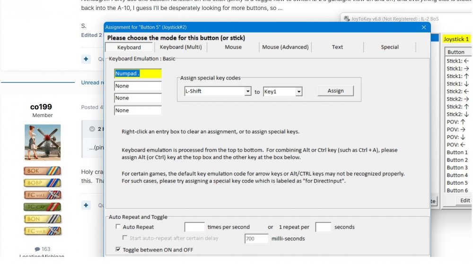The image size is (473, 264).
Task: Select Stick2 left arrow row
Action: click(x=457, y=91)
